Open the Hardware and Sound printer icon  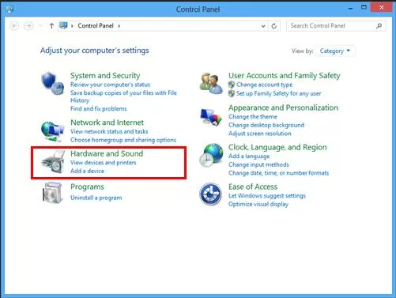pos(54,162)
